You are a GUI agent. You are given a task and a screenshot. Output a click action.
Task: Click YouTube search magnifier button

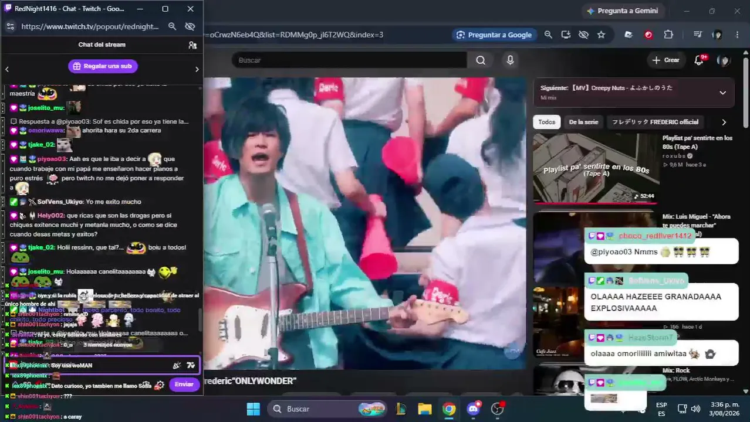481,60
